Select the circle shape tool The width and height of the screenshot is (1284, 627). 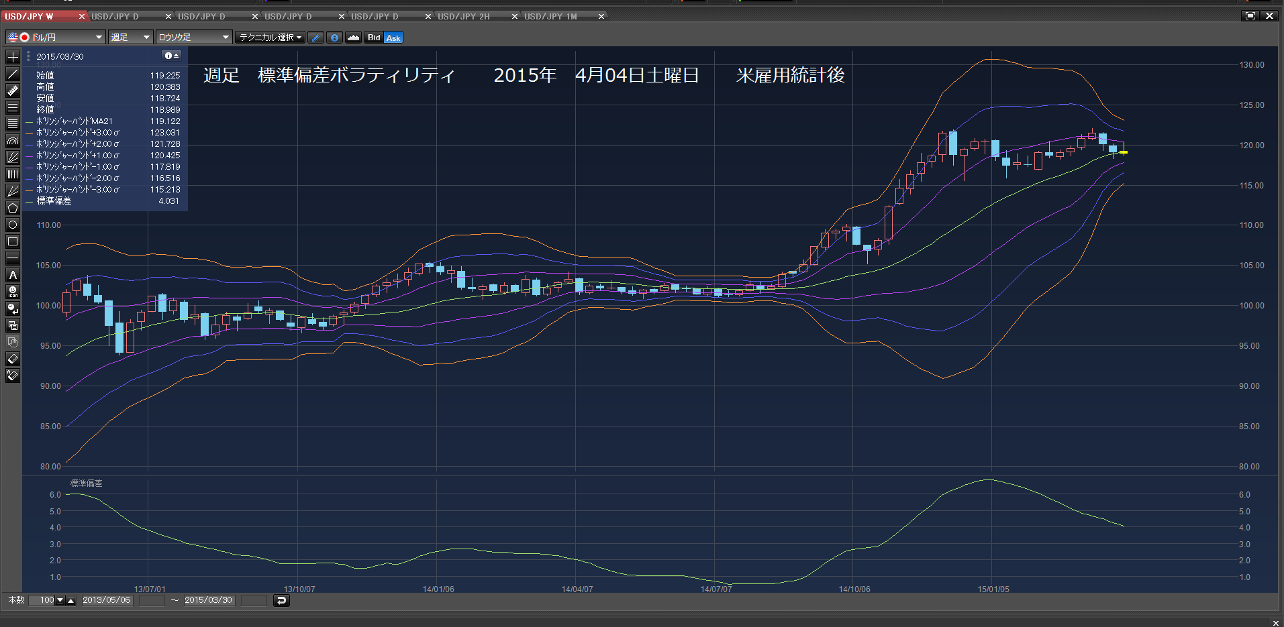13,225
